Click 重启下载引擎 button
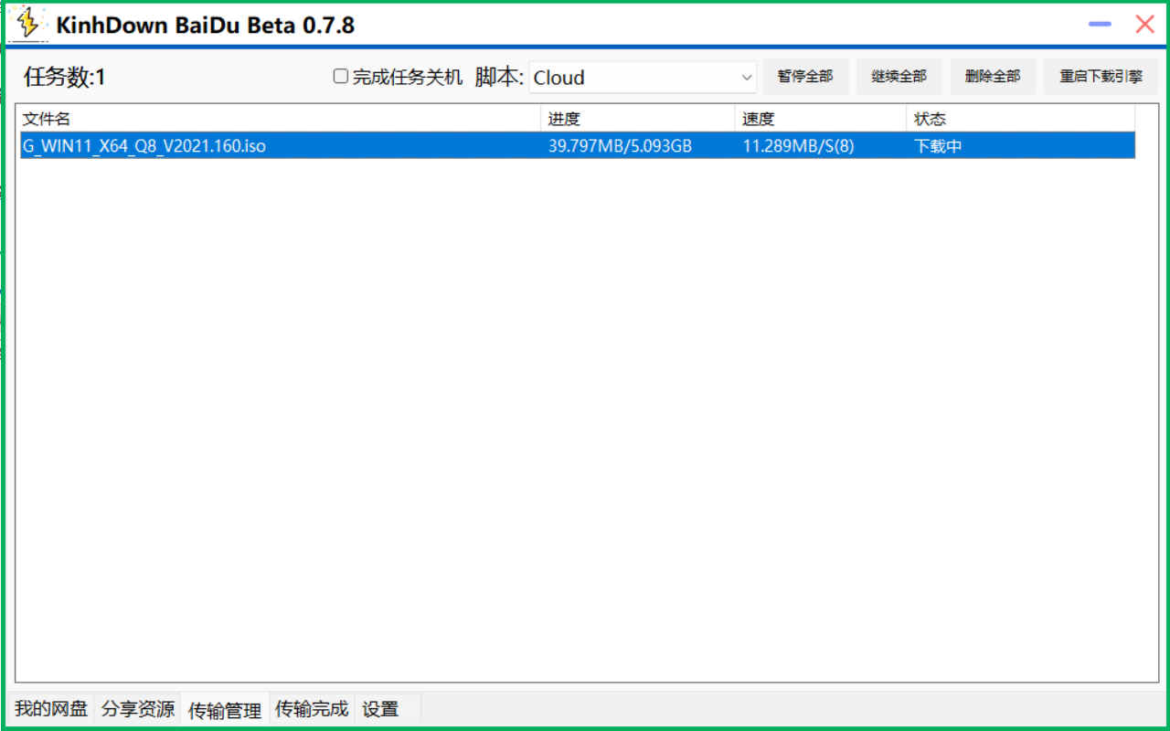 (x=1101, y=77)
